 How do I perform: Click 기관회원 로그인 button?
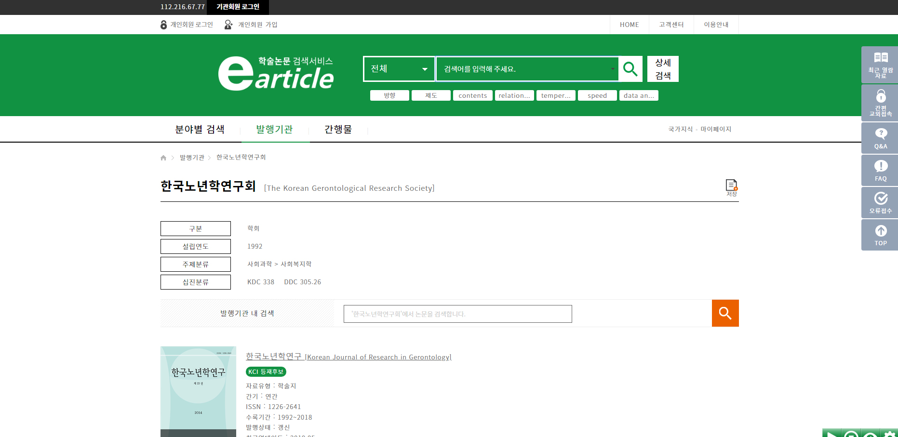pyautogui.click(x=238, y=7)
